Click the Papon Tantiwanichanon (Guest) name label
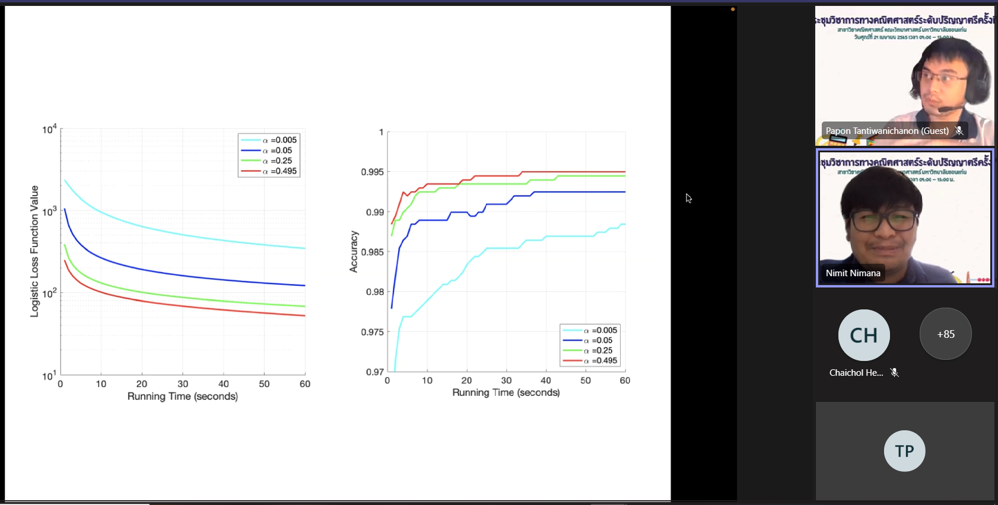 [x=887, y=131]
